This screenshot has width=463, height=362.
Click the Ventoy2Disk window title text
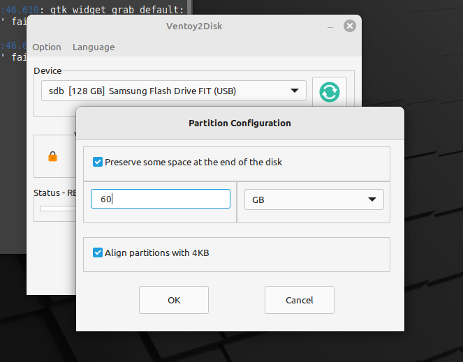[x=194, y=27]
